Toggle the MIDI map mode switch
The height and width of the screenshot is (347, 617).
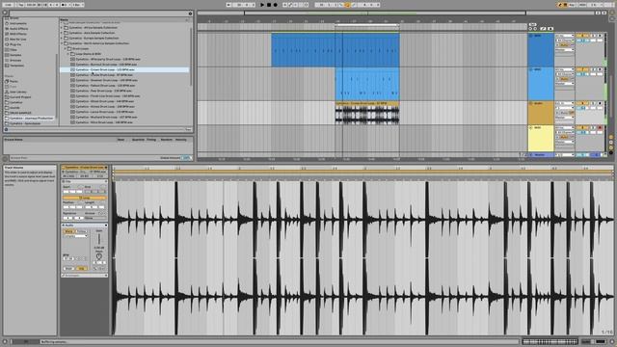(582, 5)
